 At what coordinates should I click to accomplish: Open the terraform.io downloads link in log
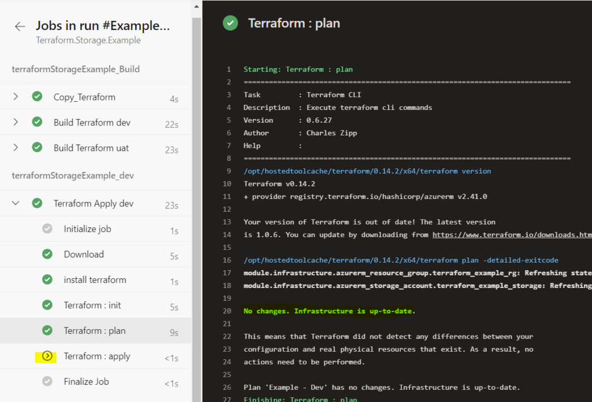(x=512, y=235)
